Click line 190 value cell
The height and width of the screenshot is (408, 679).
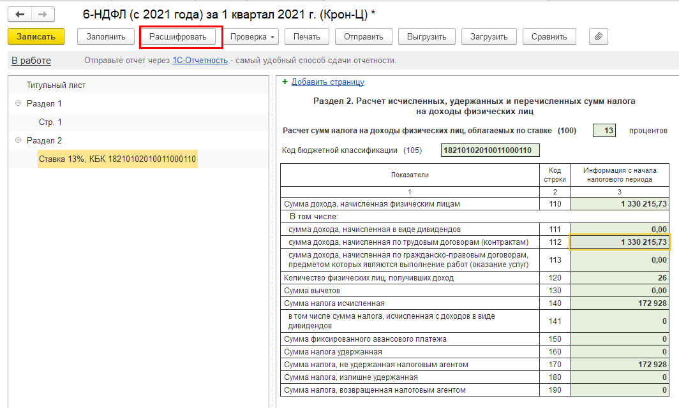click(x=620, y=390)
